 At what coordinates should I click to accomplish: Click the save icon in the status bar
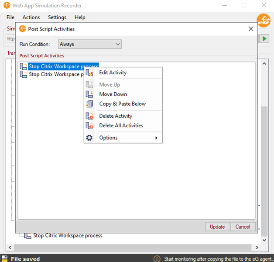coord(5,259)
